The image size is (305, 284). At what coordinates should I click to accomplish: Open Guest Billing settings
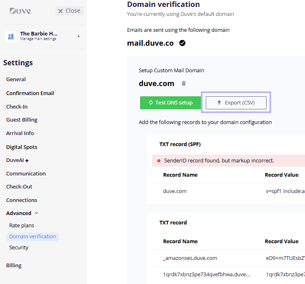pos(22,120)
